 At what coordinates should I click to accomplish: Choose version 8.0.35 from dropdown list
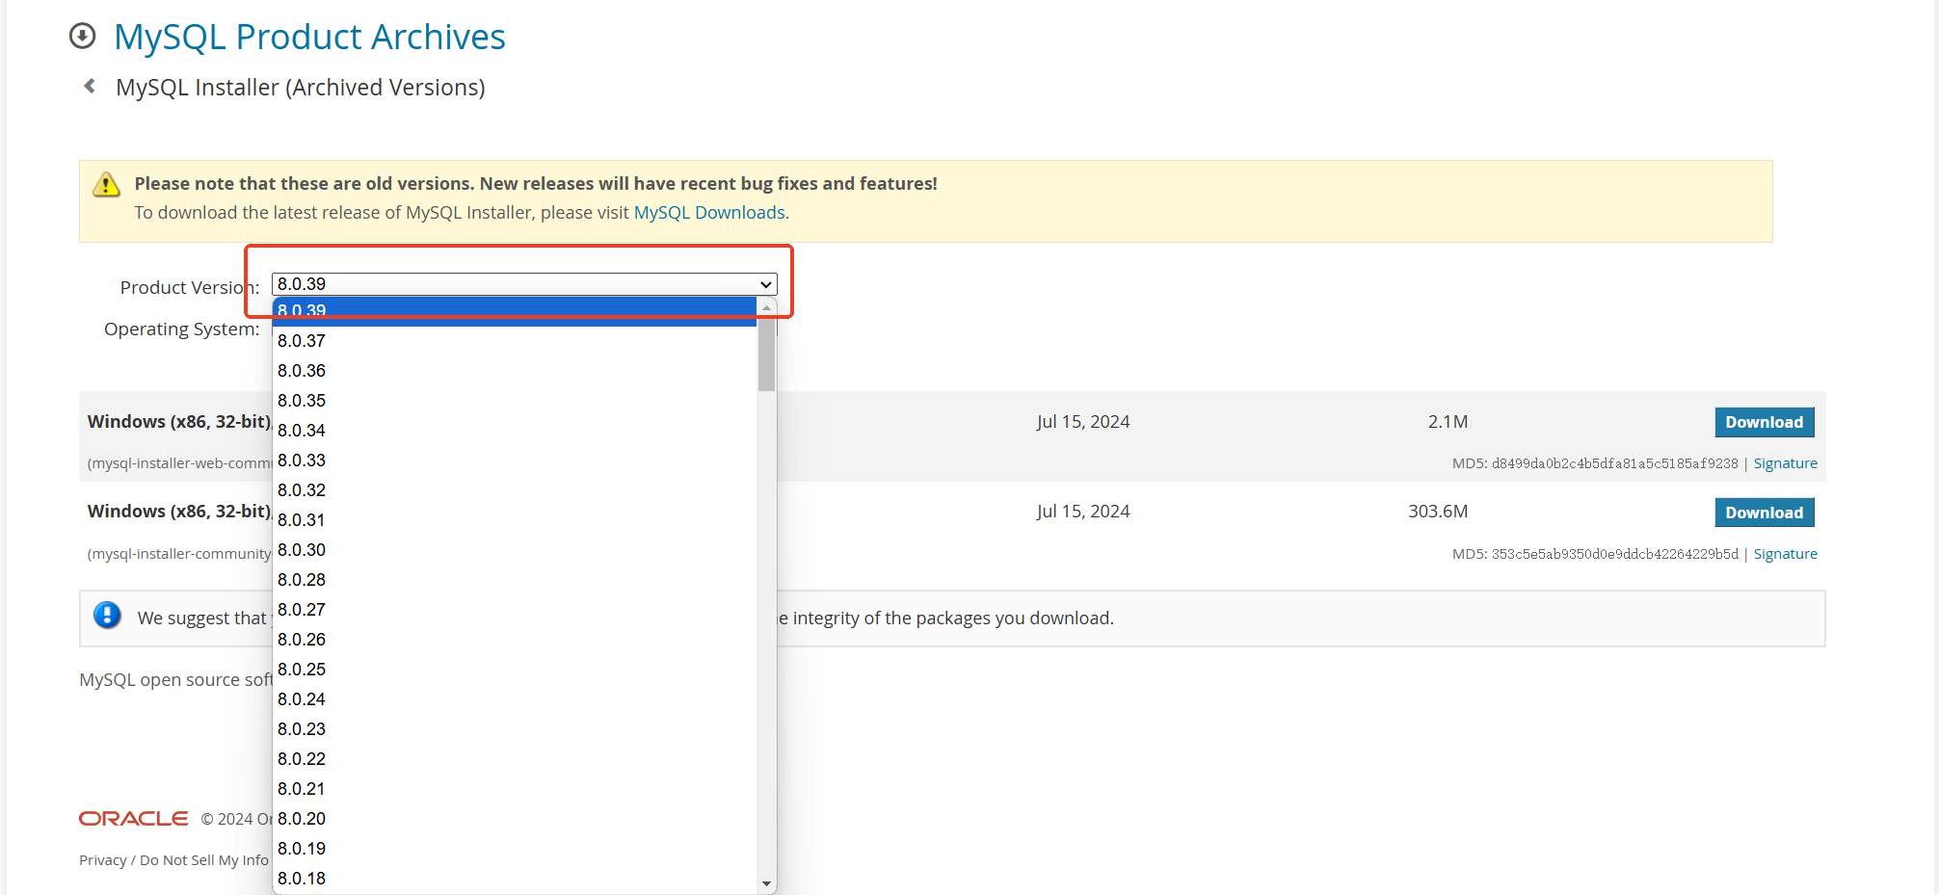(515, 401)
